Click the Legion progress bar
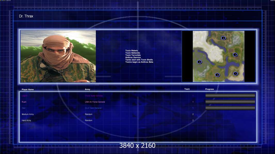Image resolution: width=275 pixels, height=154 pixels. pyautogui.click(x=230, y=95)
